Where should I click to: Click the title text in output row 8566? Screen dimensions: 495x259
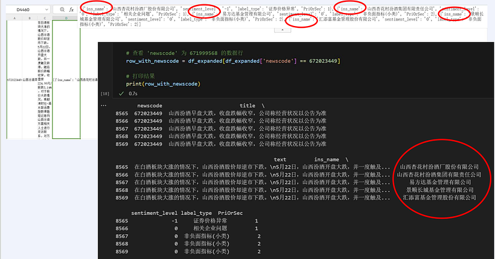[247, 121]
